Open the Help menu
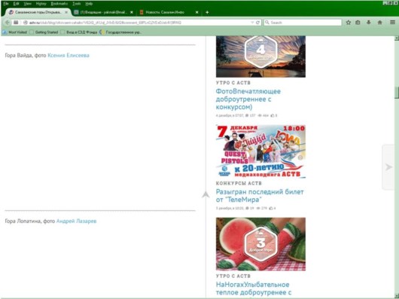This screenshot has height=299, width=399. click(x=89, y=4)
